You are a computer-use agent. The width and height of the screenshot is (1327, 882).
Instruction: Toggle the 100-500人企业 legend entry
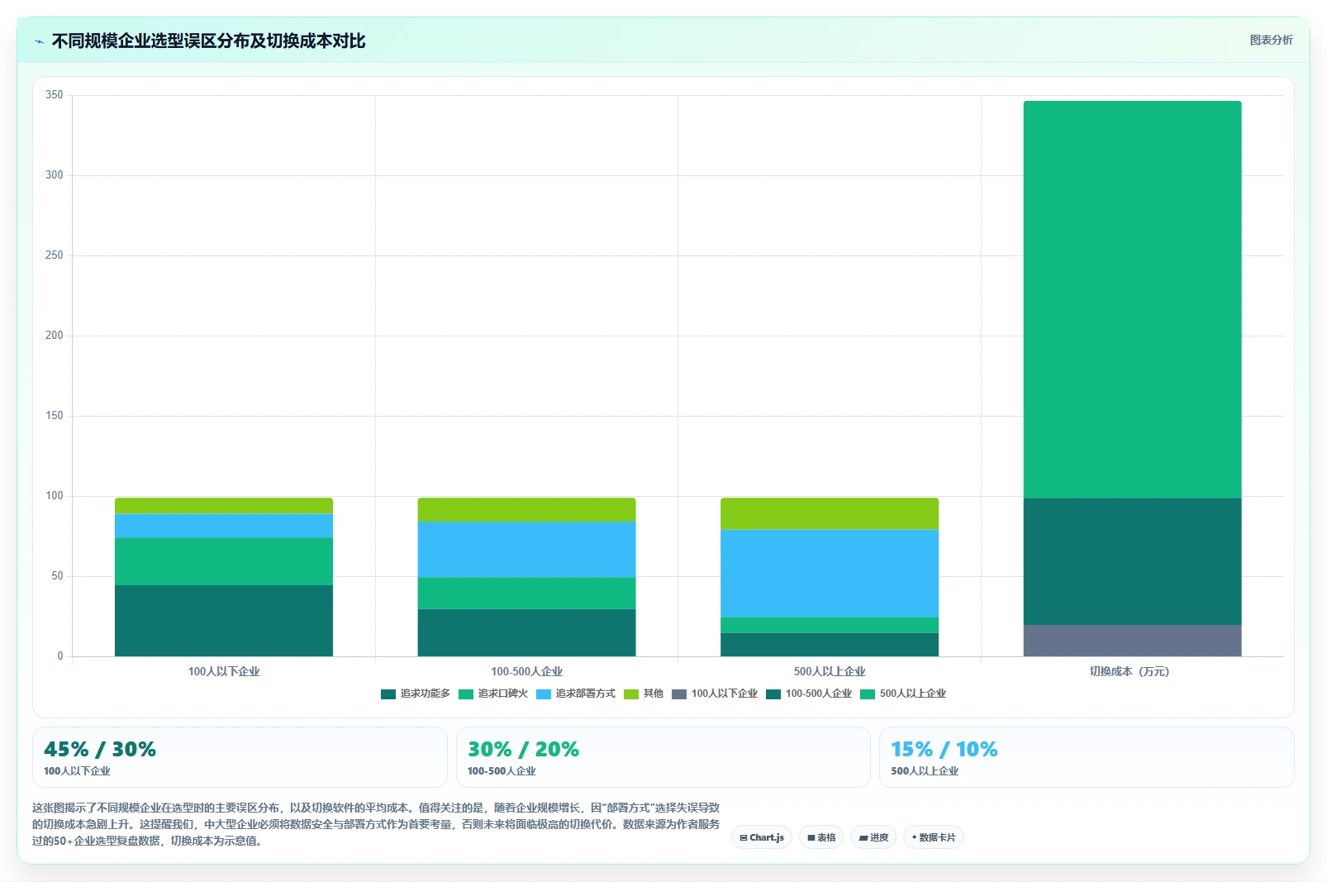809,694
